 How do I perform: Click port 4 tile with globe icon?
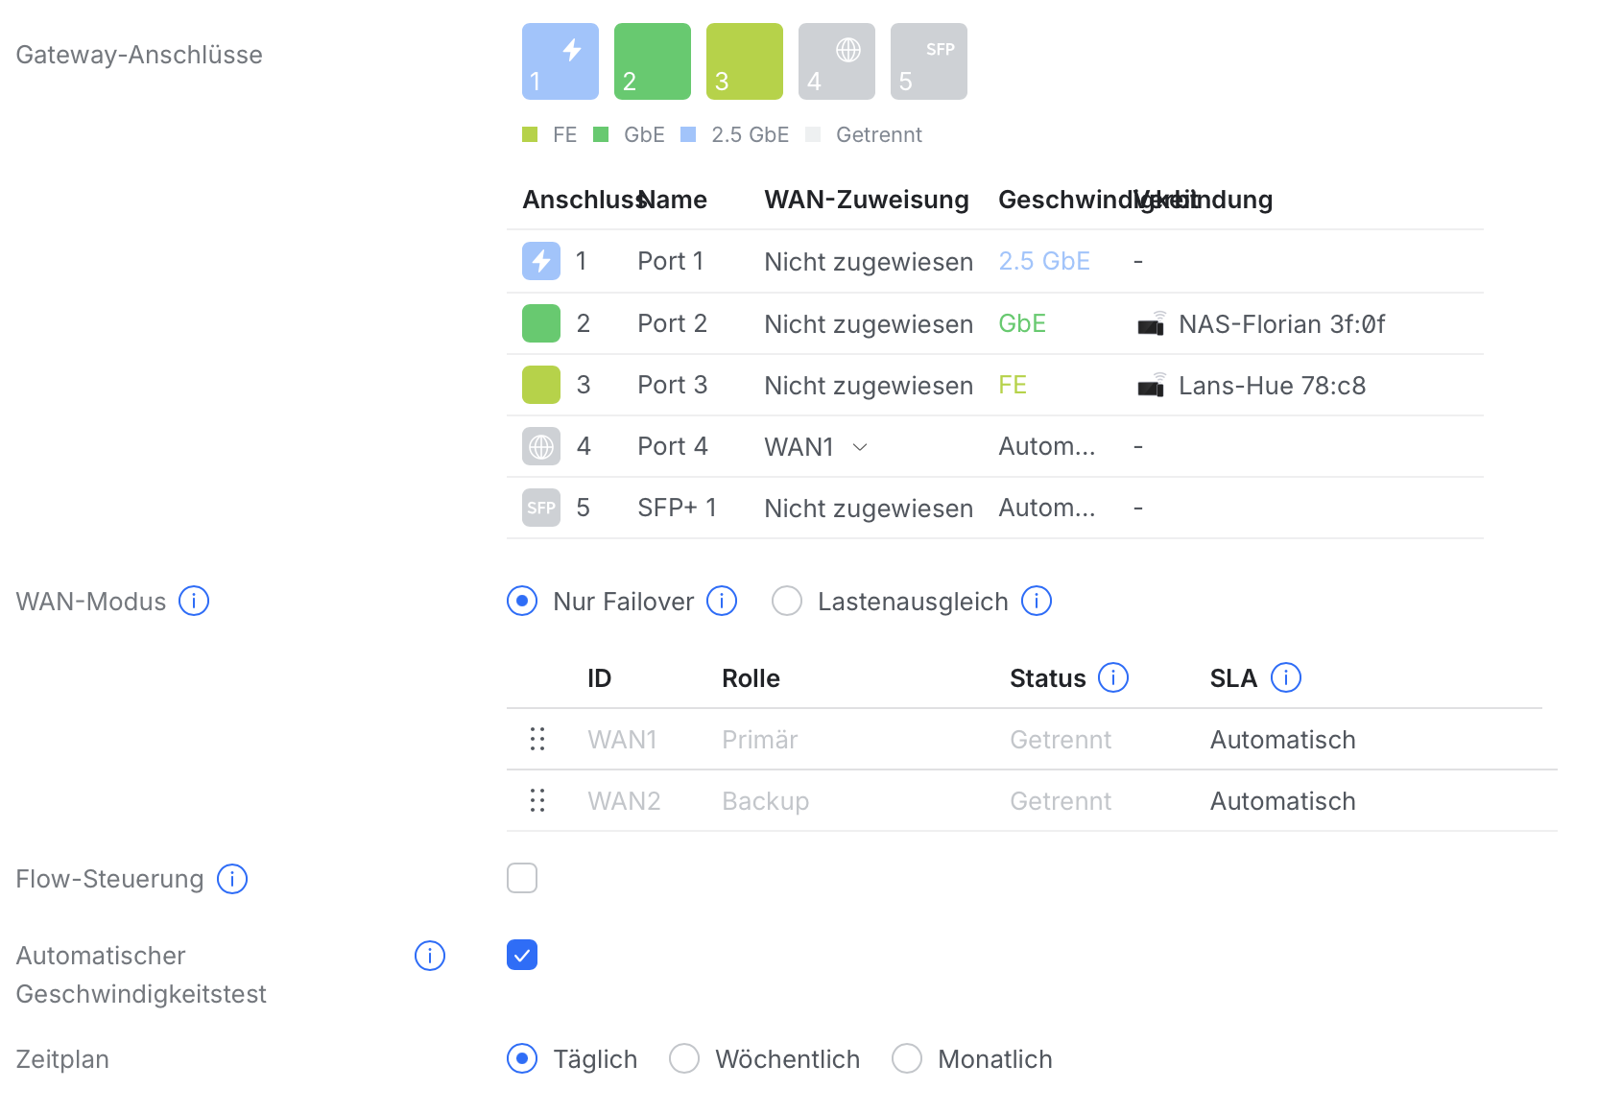click(x=836, y=61)
